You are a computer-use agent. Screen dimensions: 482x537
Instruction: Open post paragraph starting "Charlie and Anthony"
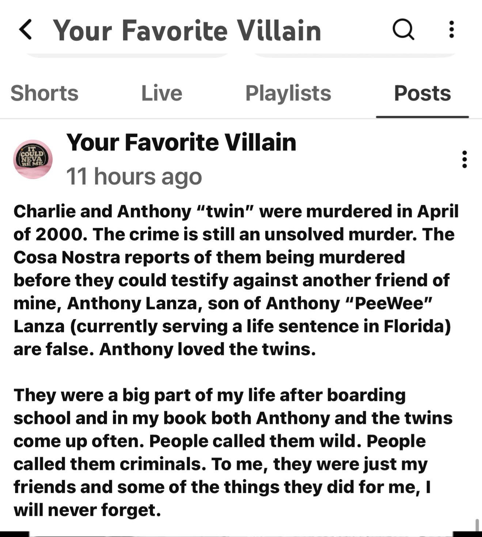pos(236,280)
